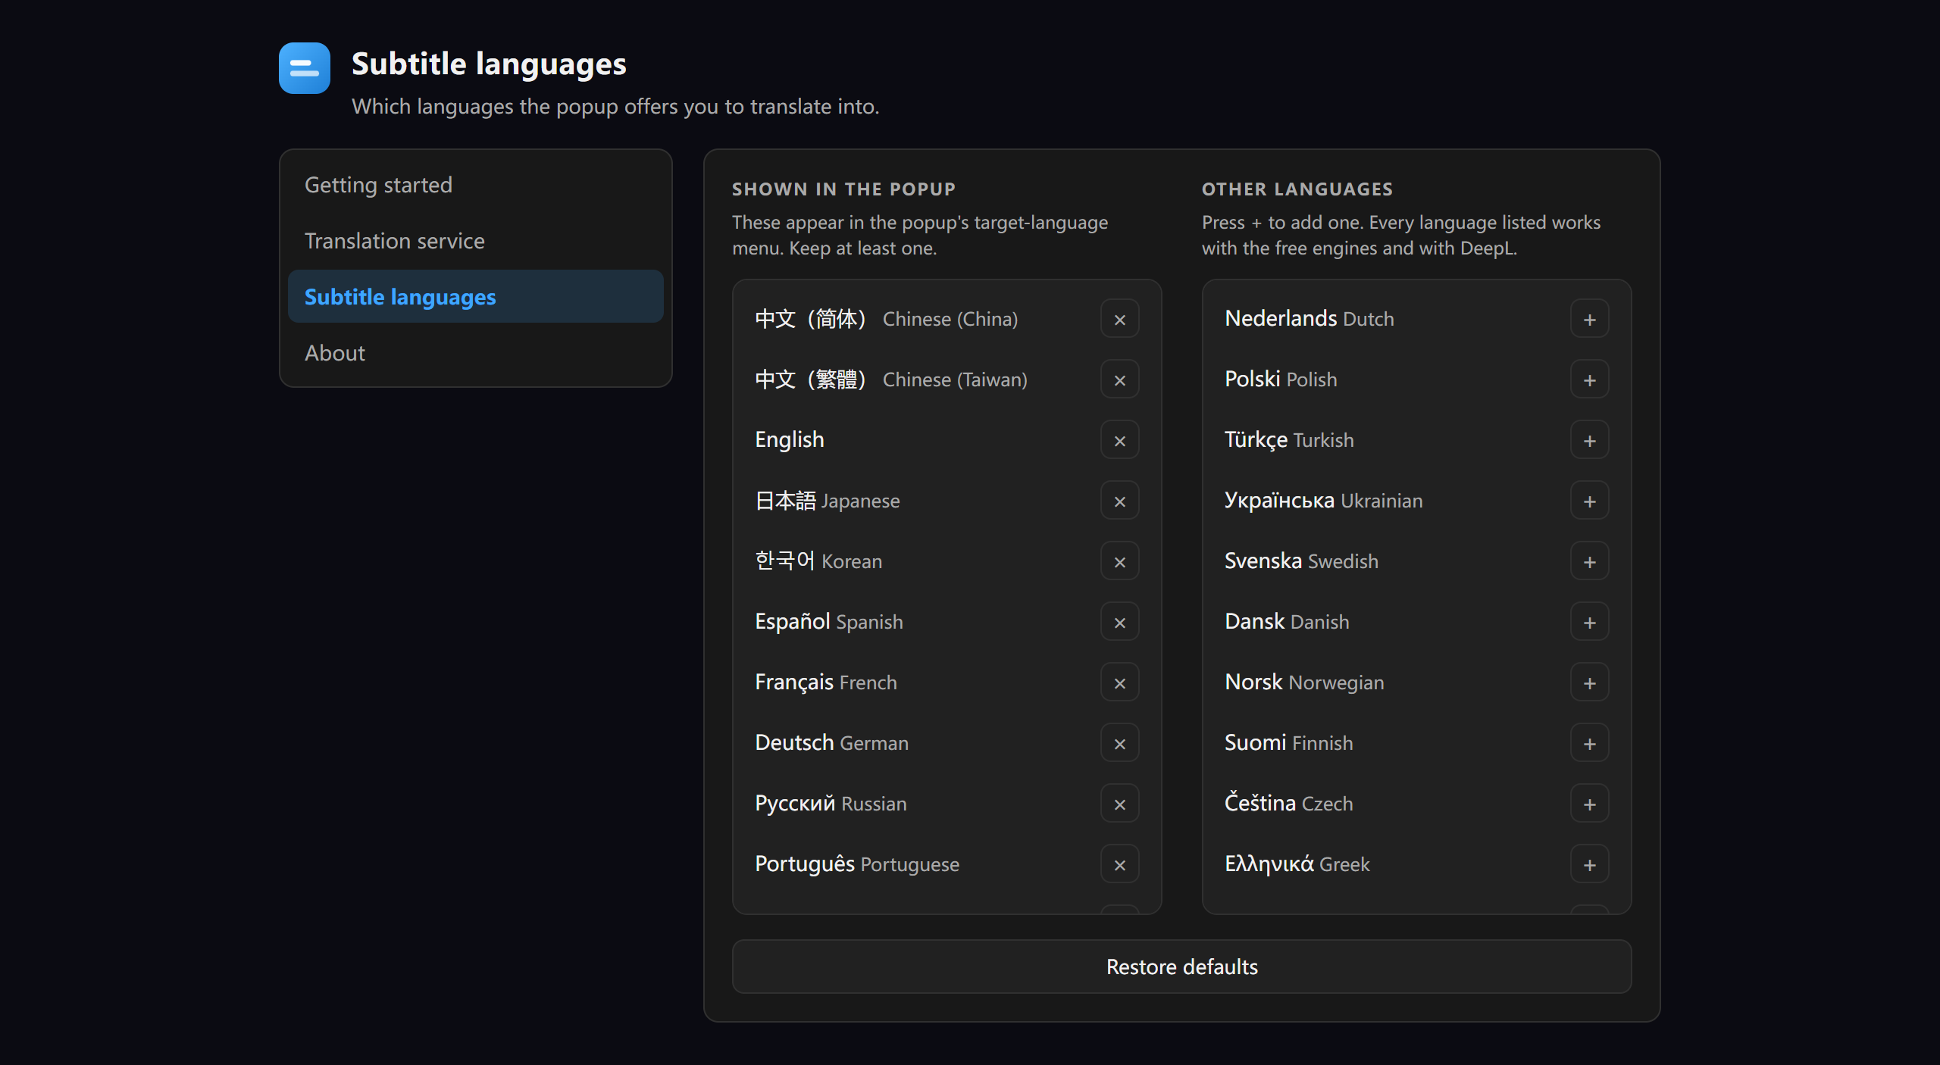Add Greek with its plus button
Screen dimensions: 1940x1065
pos(1589,864)
